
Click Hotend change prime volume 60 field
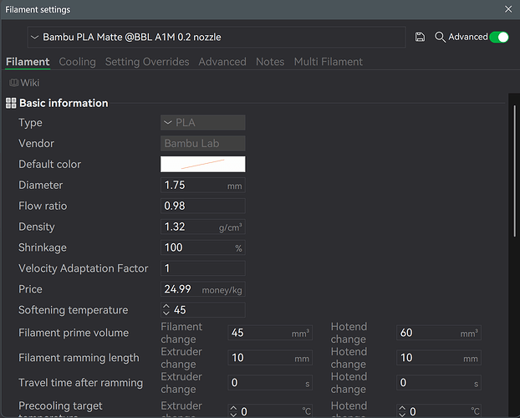[x=439, y=333]
